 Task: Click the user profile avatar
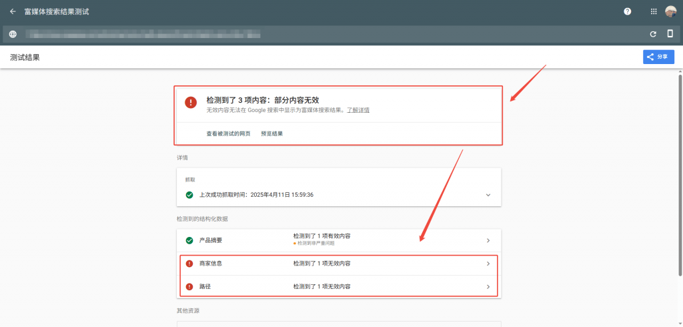671,11
